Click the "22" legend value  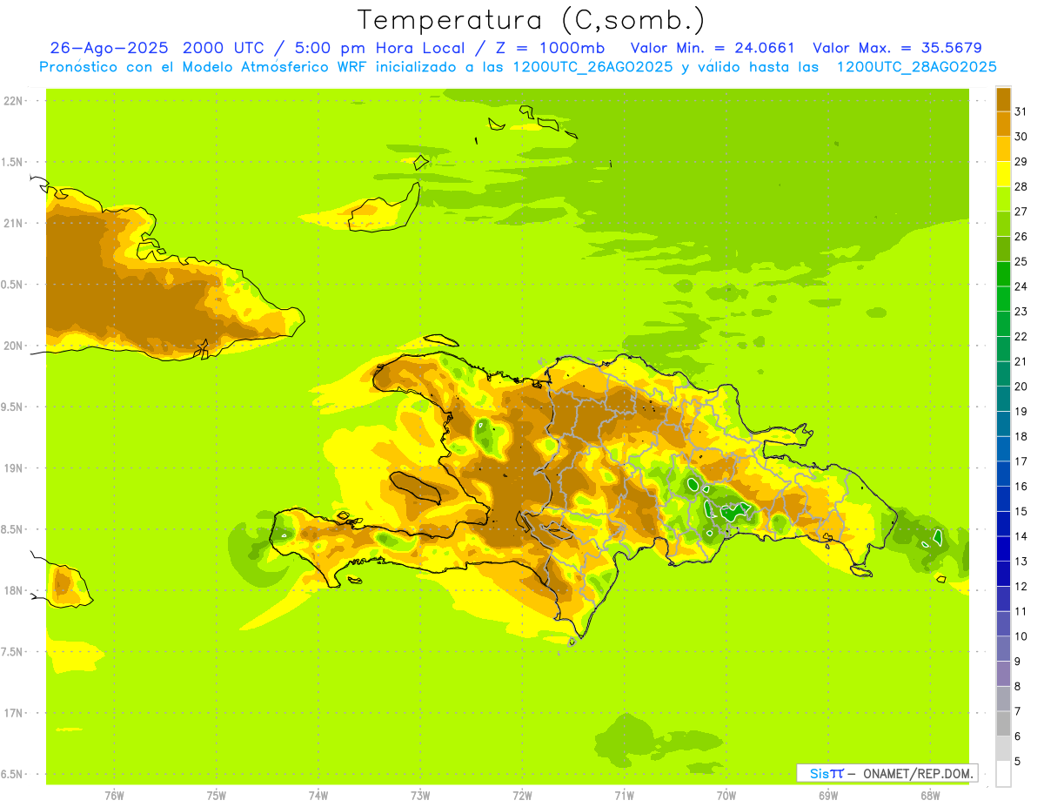(1021, 337)
